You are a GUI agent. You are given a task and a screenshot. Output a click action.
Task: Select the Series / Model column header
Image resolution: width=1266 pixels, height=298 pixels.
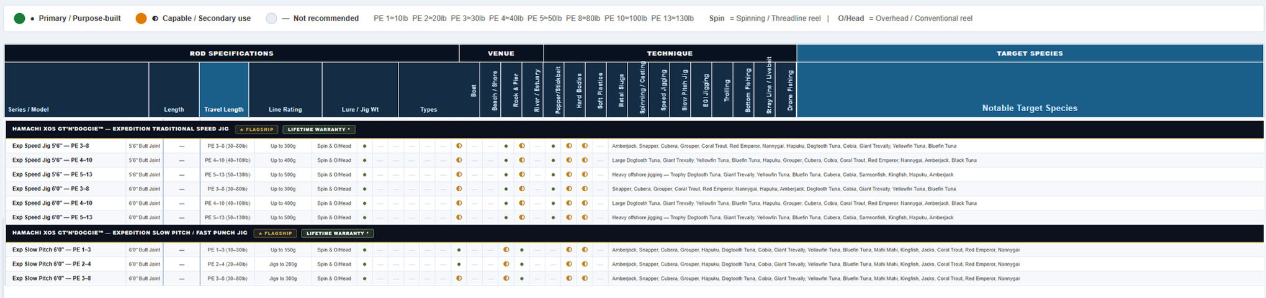(x=77, y=89)
